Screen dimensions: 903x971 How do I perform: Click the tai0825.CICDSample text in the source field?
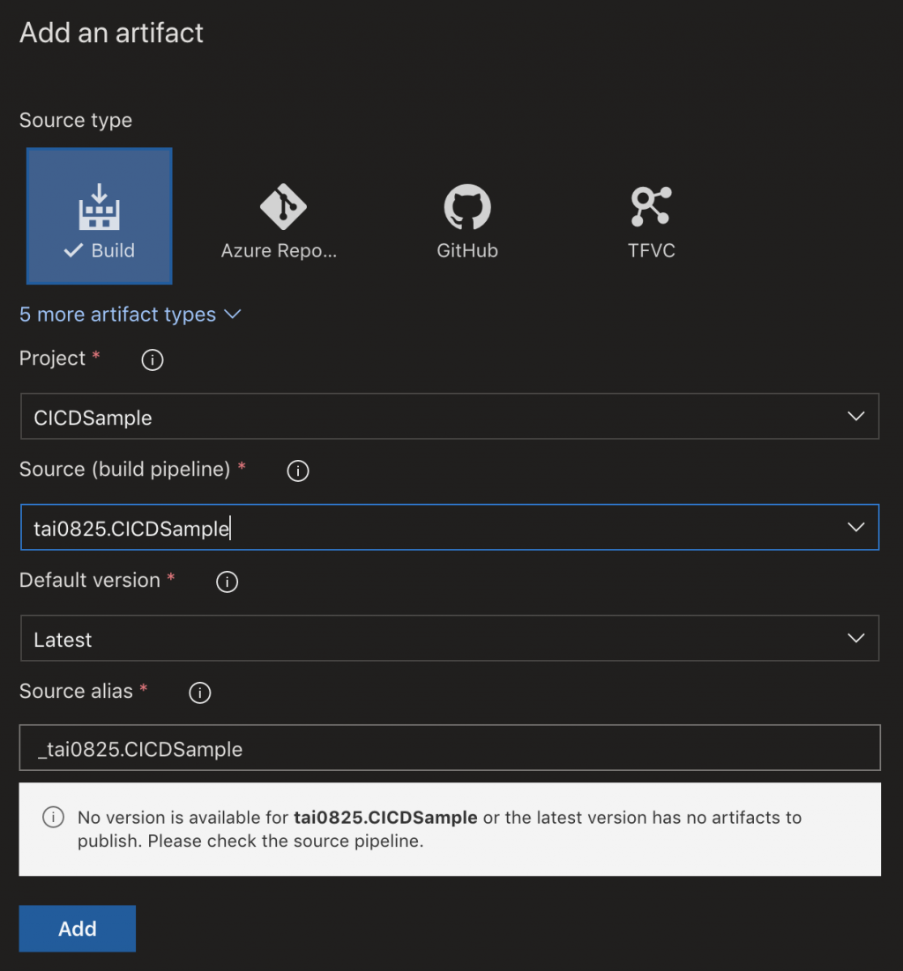(x=131, y=528)
